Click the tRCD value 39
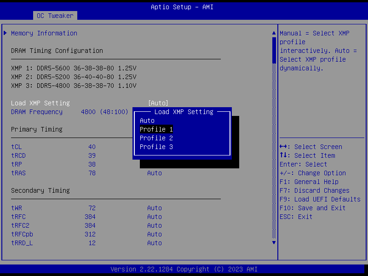368x276 pixels. (92, 155)
